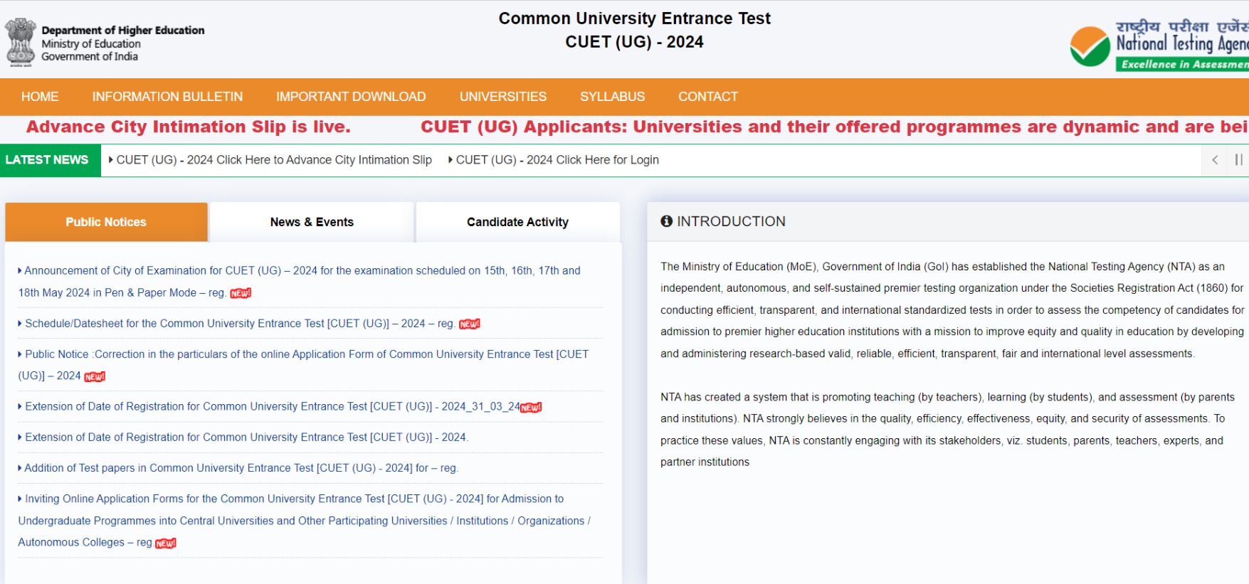Screen dimensions: 1249x584
Task: Open Announcement of City of Examination notice
Action: [300, 282]
